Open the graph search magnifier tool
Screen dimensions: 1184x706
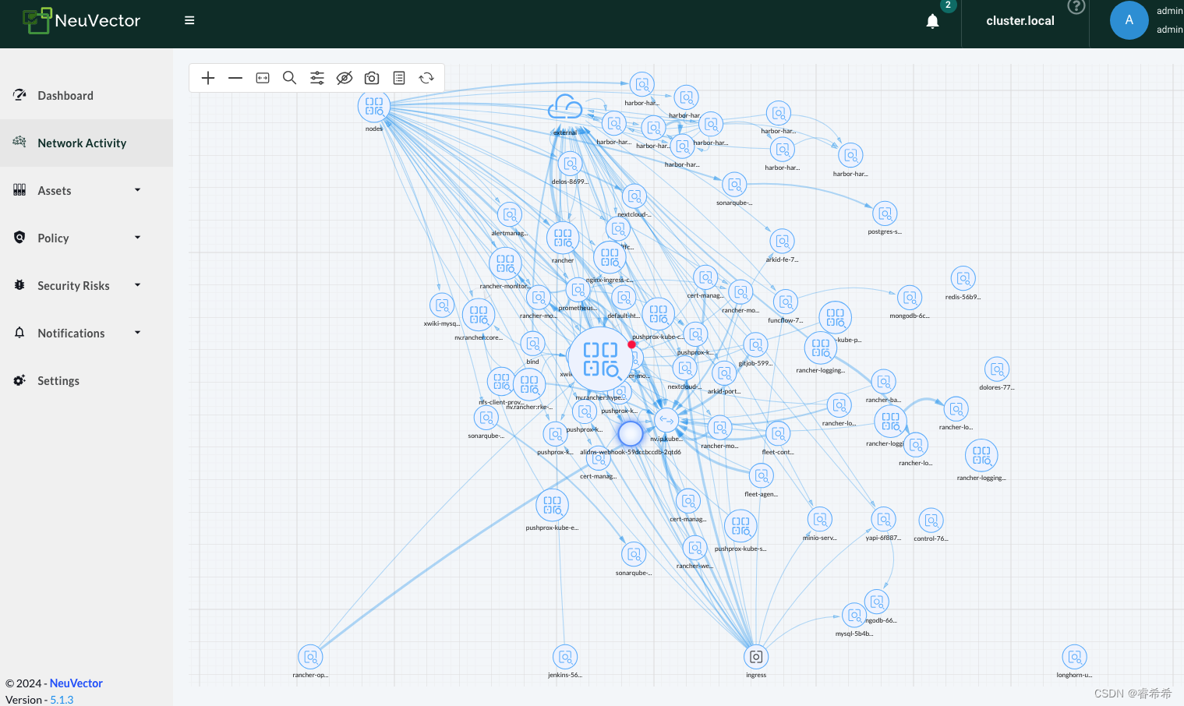click(289, 78)
